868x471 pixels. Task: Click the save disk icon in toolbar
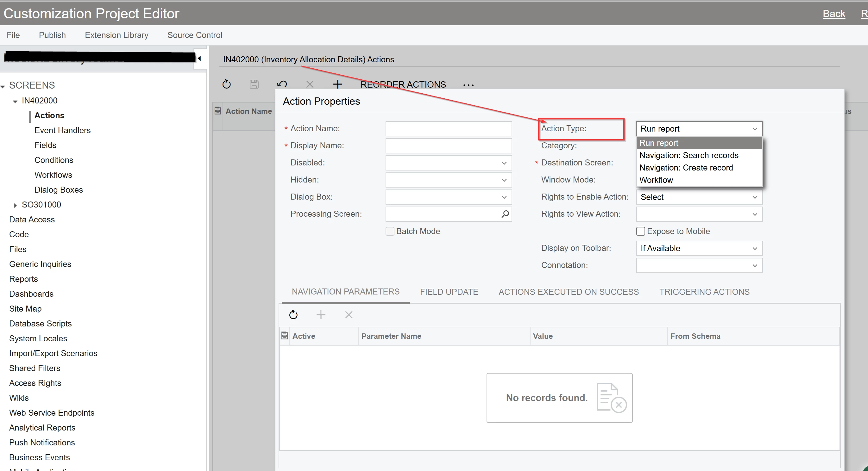pos(254,84)
